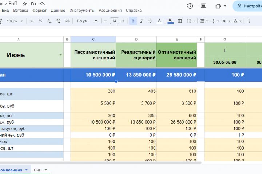Image resolution: width=262 pixels, height=174 pixels.
Task: Check cloud save status icon
Action: (x=42, y=4)
